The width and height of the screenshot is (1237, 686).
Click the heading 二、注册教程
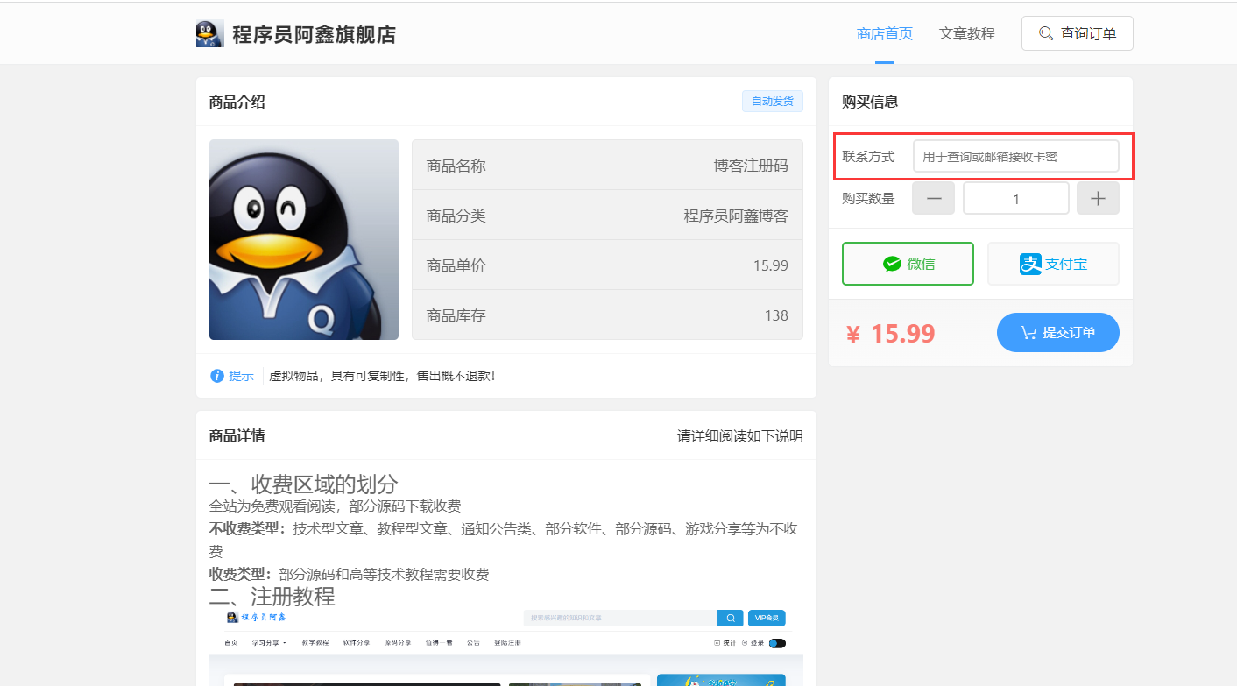(x=272, y=597)
